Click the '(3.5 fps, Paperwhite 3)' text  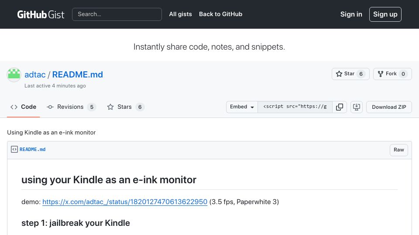[x=244, y=202]
